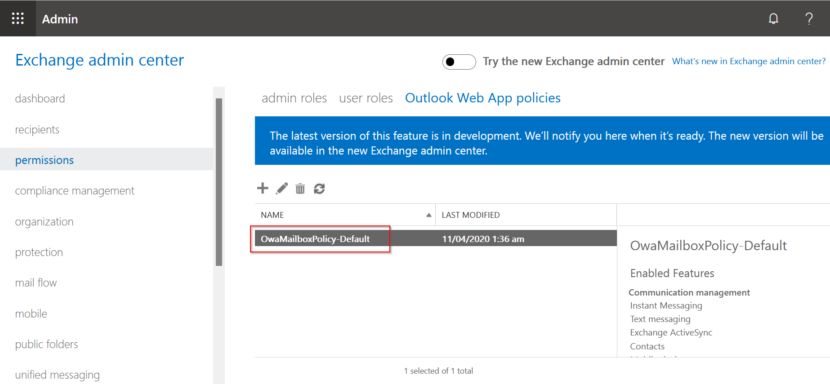
Task: Sort by NAME column ascending arrow
Action: click(428, 215)
